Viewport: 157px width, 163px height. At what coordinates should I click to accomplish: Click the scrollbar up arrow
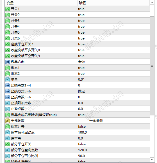[x=152, y=3]
